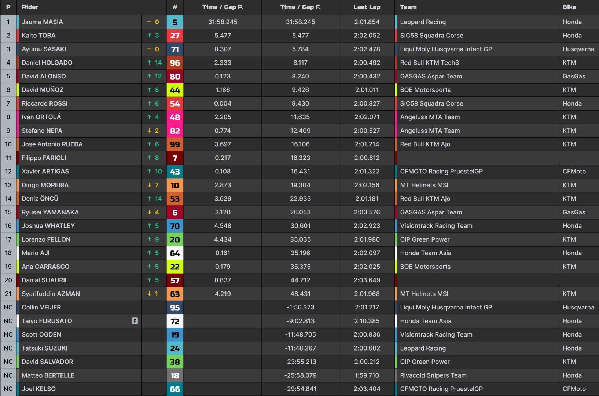599x396 pixels.
Task: Select the Time / Gap P. header
Action: [223, 7]
